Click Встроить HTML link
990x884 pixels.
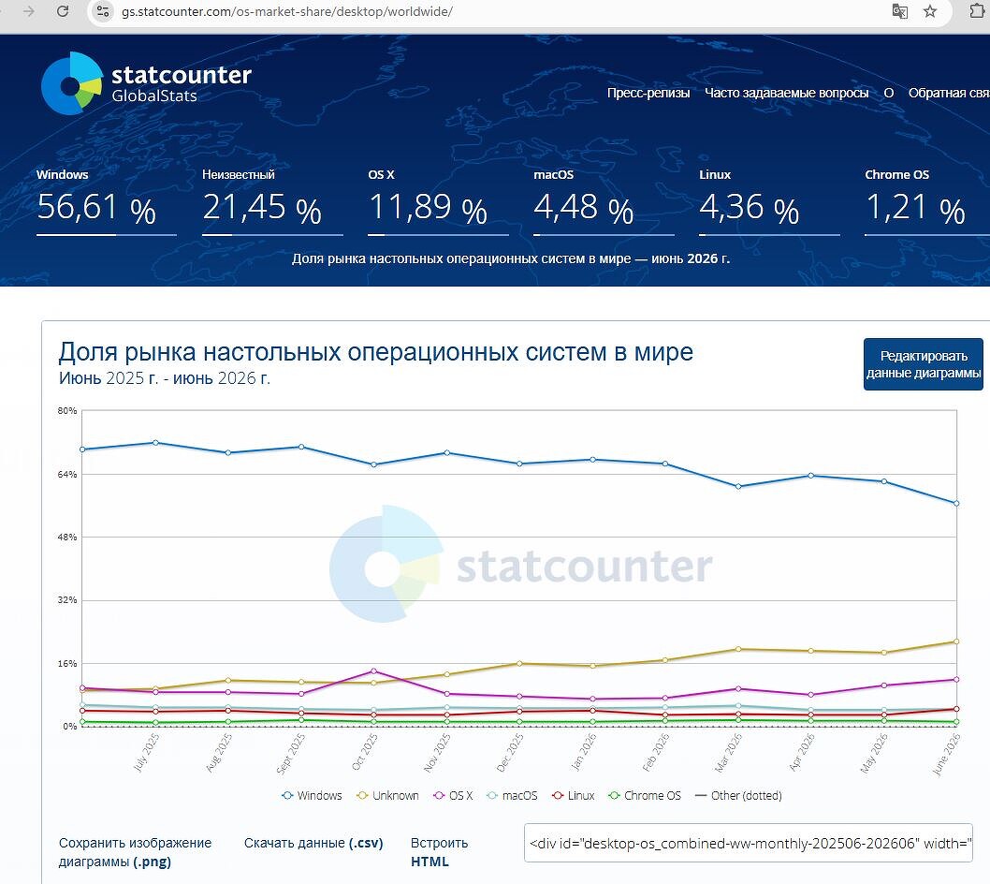click(440, 852)
